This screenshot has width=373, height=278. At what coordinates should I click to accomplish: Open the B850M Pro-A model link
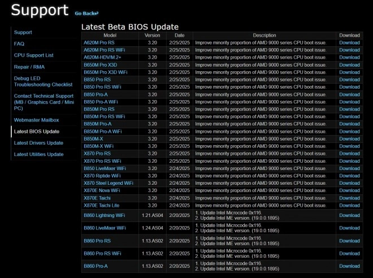click(98, 124)
